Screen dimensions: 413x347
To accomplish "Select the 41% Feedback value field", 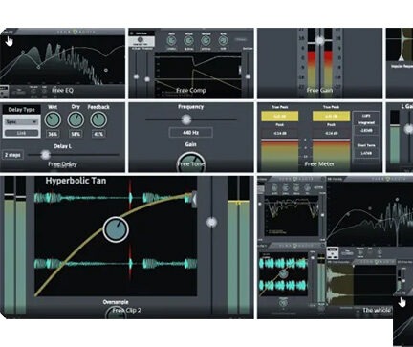I will pyautogui.click(x=98, y=134).
